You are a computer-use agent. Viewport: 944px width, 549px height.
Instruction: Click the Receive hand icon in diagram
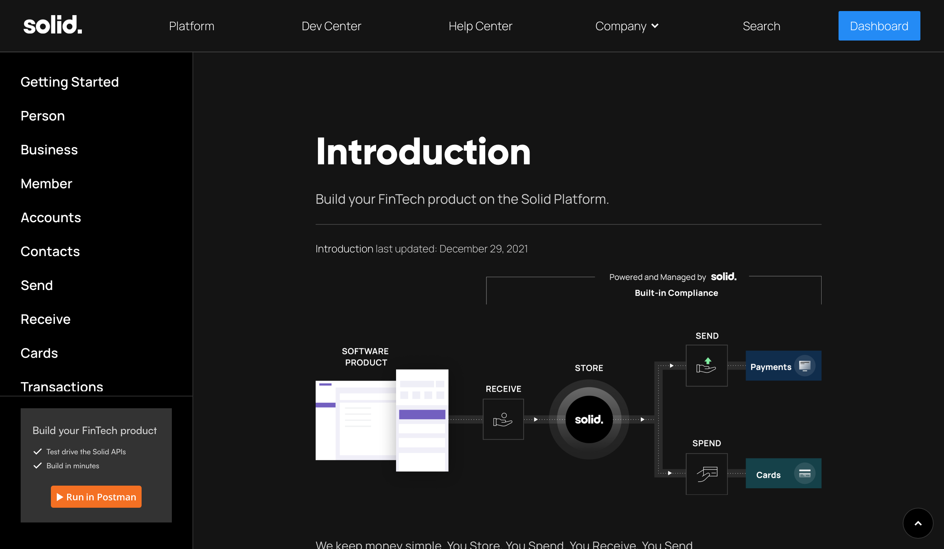coord(503,419)
